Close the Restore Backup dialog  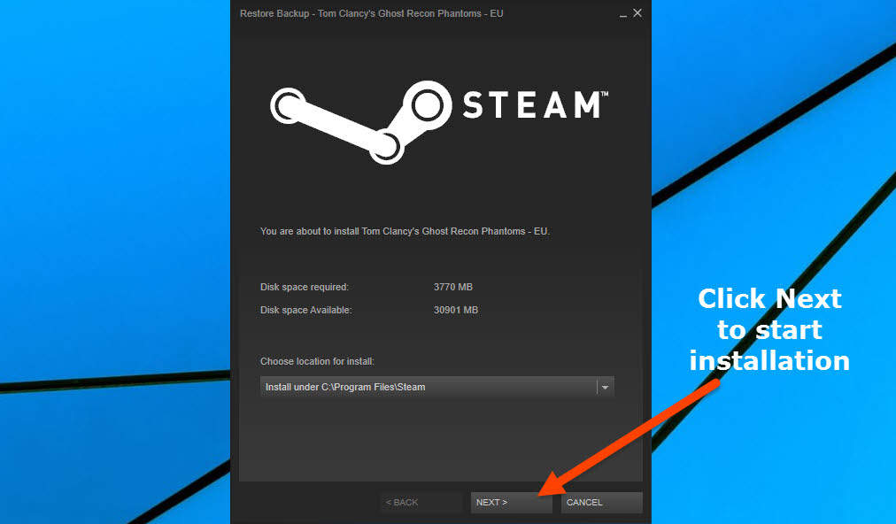pyautogui.click(x=637, y=13)
